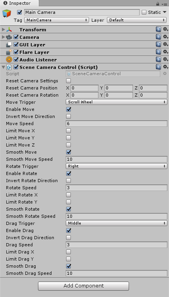Screen dimensions: 169x297
Task: Click the Inspector lock icon
Action: coord(158,4)
